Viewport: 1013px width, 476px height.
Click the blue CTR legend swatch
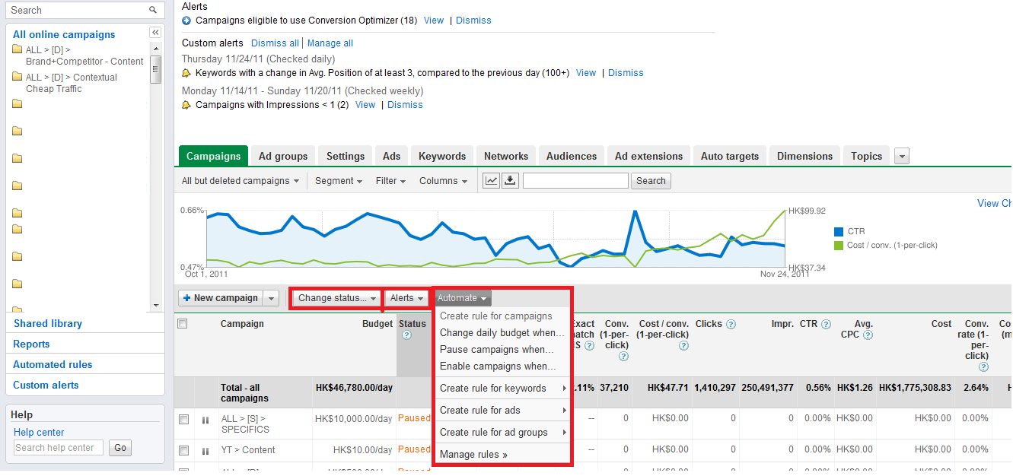tap(839, 232)
